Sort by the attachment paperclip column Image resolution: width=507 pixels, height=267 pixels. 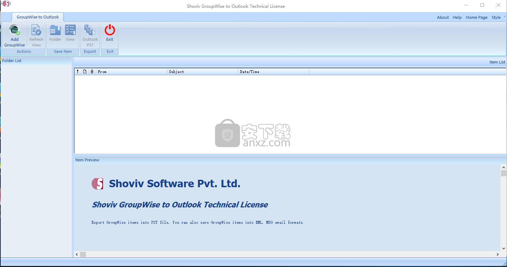click(x=92, y=72)
